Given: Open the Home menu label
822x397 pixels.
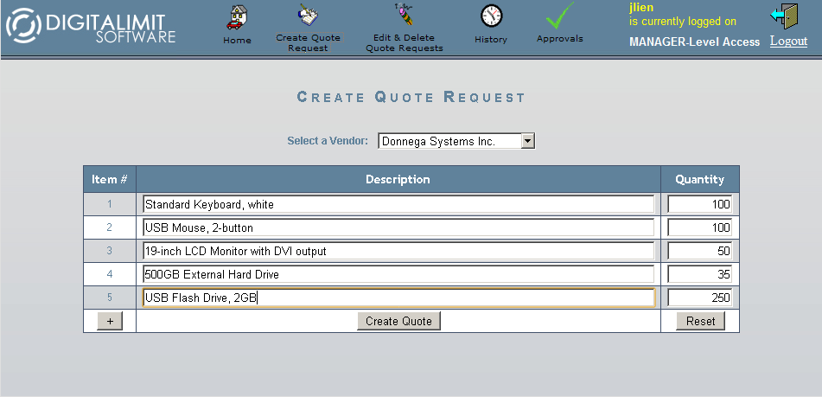Looking at the screenshot, I should (237, 41).
